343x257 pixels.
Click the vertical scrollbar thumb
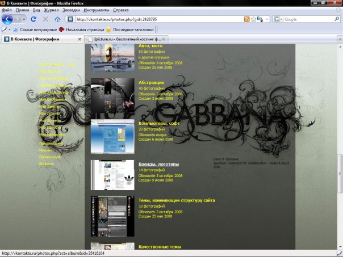click(340, 174)
